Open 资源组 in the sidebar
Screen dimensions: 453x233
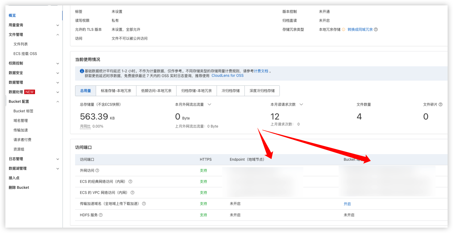point(19,149)
